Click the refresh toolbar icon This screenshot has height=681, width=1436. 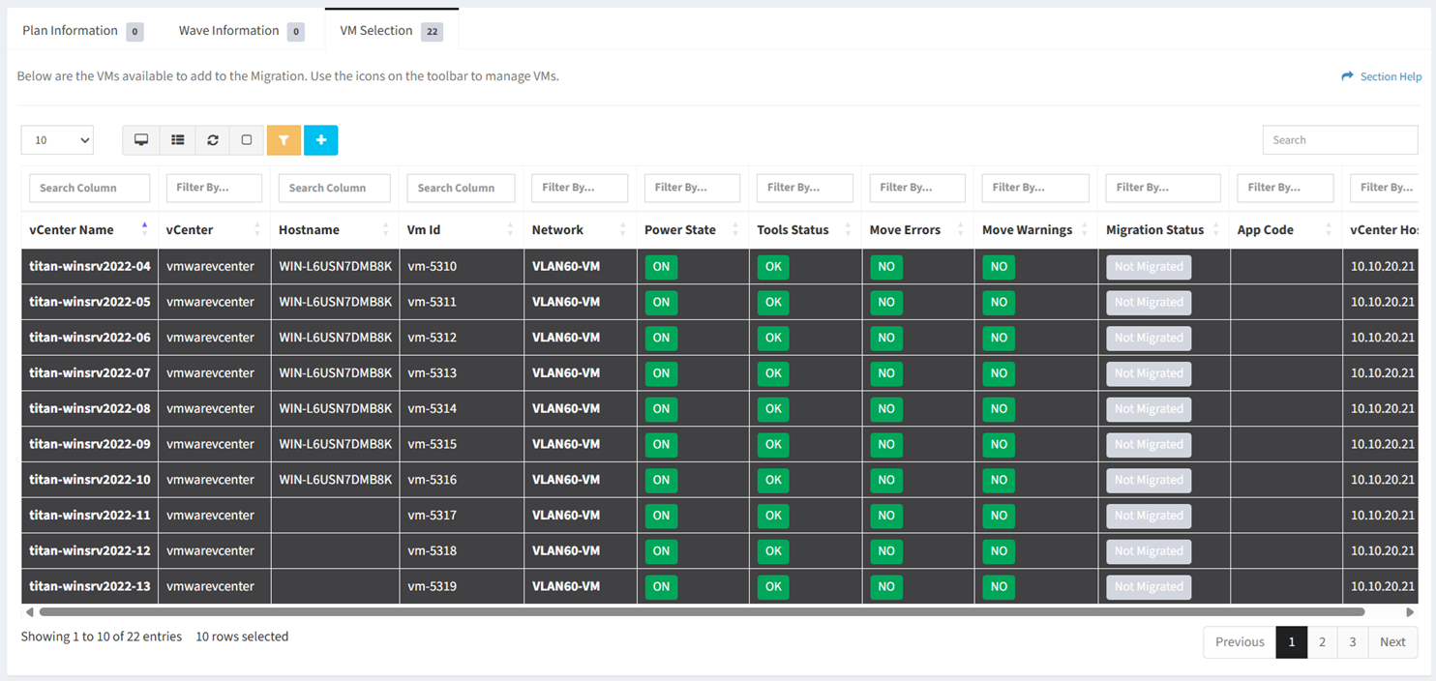(213, 140)
